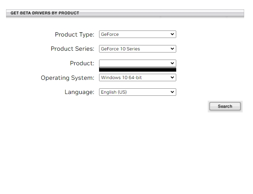Click the Operating System label
The image size is (253, 194).
[x=68, y=78]
